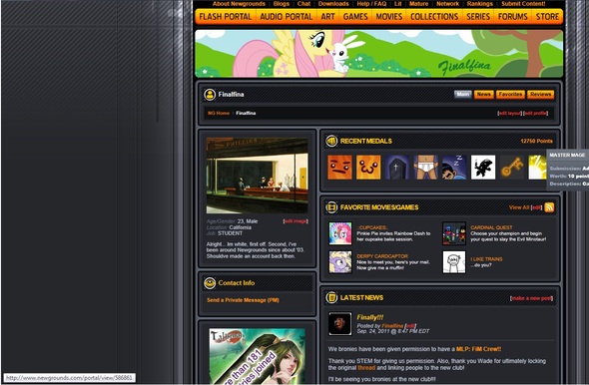Go to the Forums
The width and height of the screenshot is (589, 385).
(x=513, y=17)
